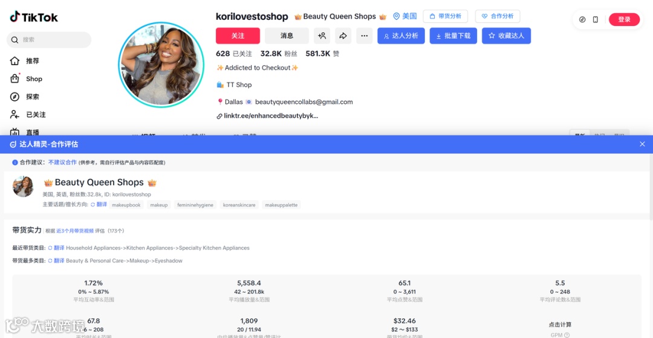
Task: Click the 1,809 median plays value
Action: pos(249,321)
